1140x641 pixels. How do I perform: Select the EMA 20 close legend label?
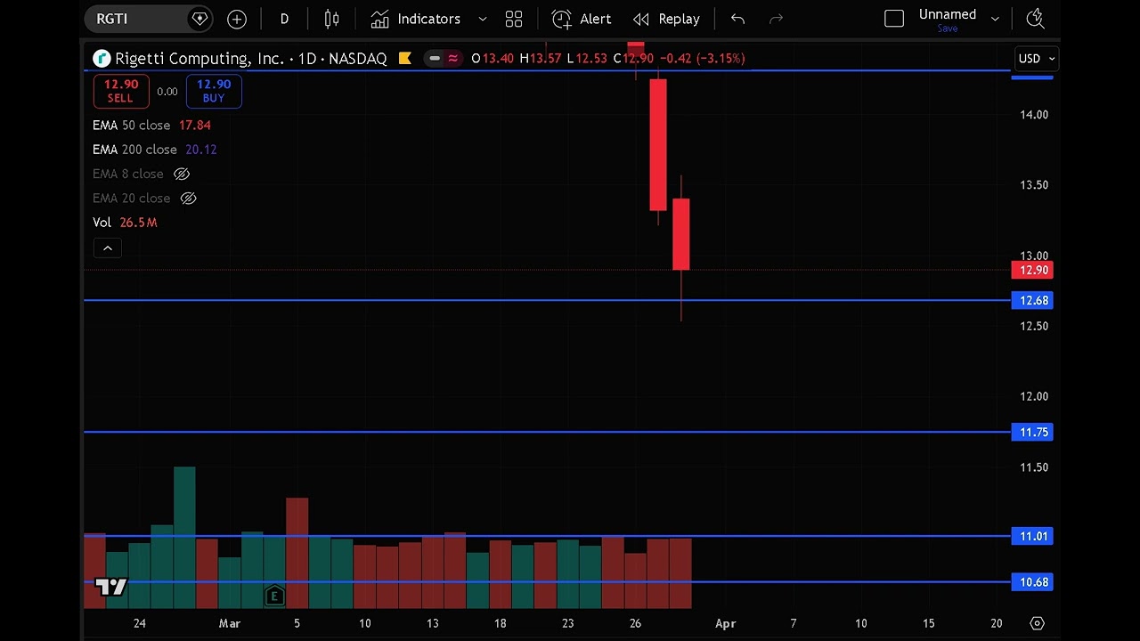(132, 198)
